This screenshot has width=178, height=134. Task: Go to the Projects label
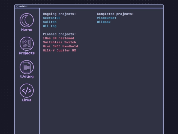[27, 53]
